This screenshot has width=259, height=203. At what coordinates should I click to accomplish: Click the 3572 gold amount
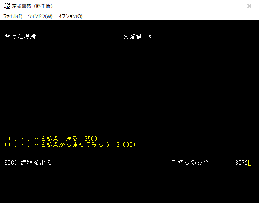pos(241,163)
